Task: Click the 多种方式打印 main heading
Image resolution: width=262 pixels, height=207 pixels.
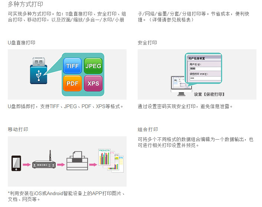Action: click(25, 4)
